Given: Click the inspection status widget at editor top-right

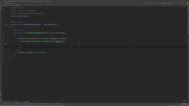Looking at the screenshot, I should 183,7.
